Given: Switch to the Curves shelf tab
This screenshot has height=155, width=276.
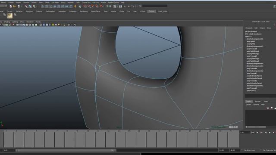Looking at the screenshot, I should point(9,11).
